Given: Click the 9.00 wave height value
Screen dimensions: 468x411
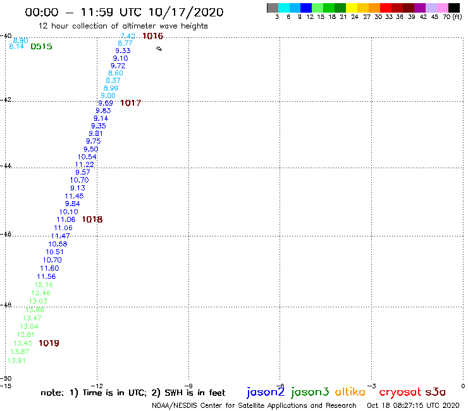Looking at the screenshot, I should pos(108,96).
